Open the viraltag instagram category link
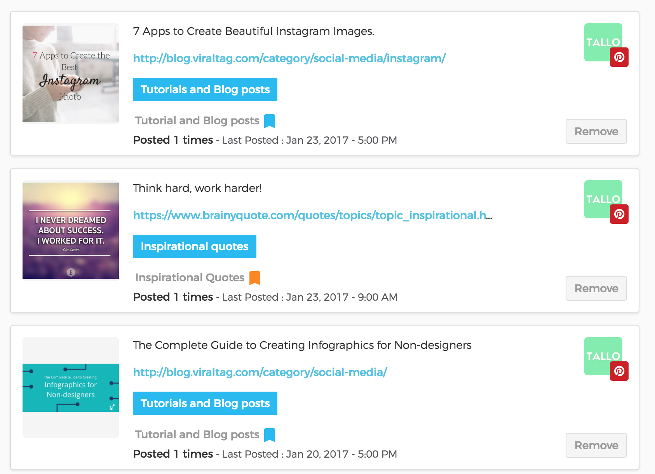This screenshot has width=655, height=474. coord(289,58)
